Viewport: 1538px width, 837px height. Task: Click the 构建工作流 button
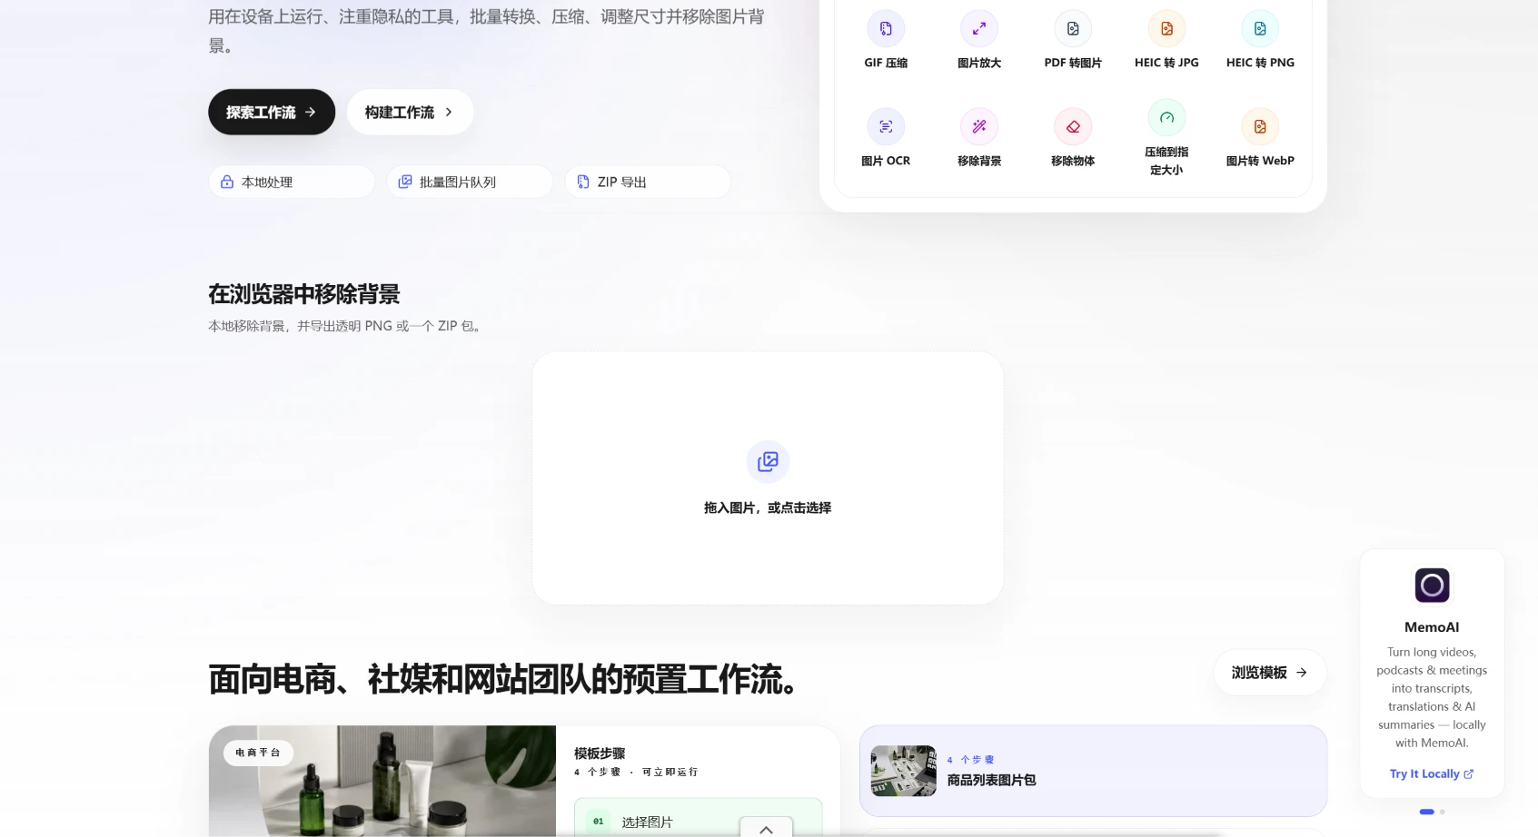point(410,112)
